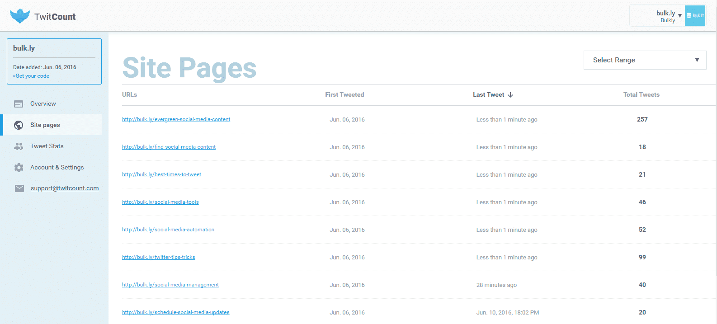Image resolution: width=717 pixels, height=324 pixels.
Task: Open twitter-tips-tricks URL
Action: click(158, 257)
